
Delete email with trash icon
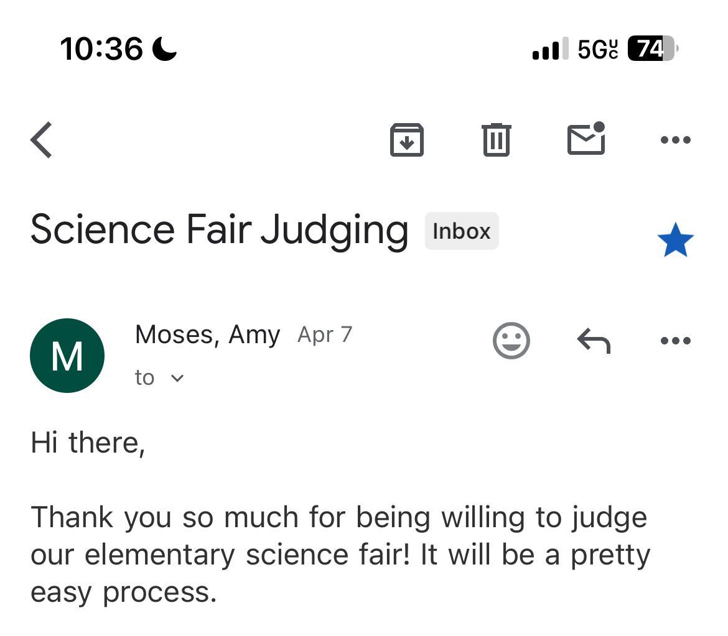pos(496,140)
